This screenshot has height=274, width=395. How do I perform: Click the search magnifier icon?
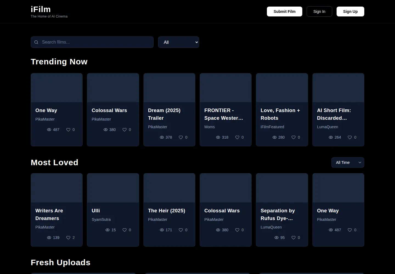pyautogui.click(x=36, y=42)
